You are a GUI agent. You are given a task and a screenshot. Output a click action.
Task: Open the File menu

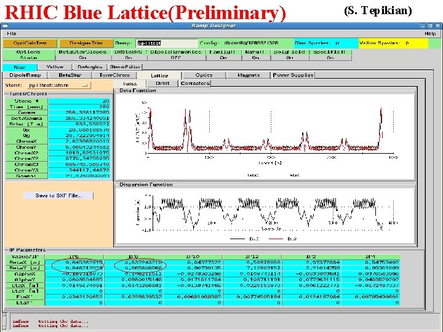coord(12,34)
